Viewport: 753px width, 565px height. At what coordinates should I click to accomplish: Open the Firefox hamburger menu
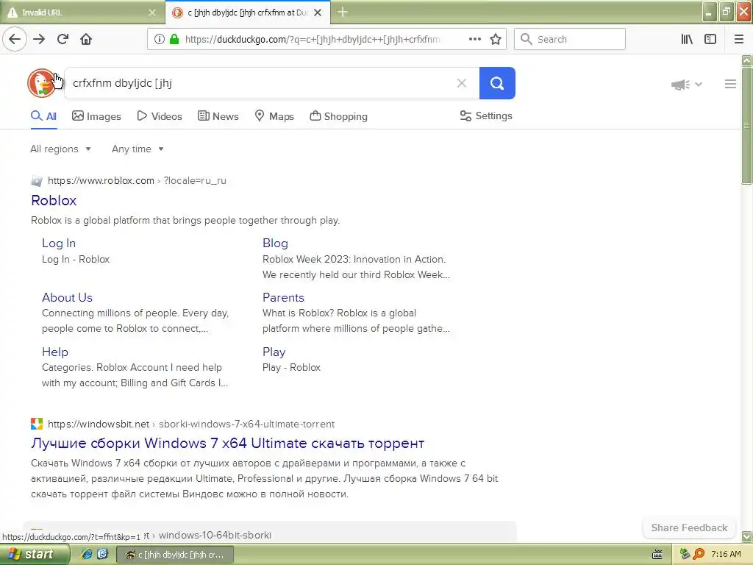pos(739,39)
